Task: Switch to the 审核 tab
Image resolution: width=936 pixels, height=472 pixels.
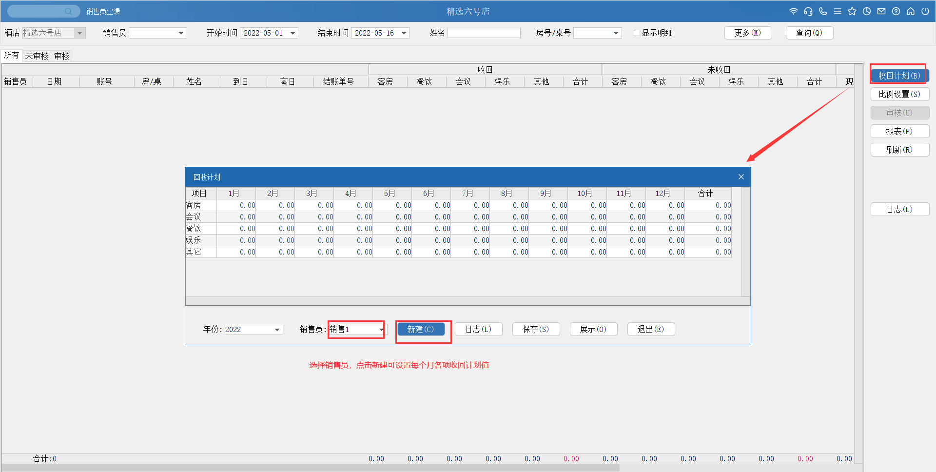Action: point(62,56)
